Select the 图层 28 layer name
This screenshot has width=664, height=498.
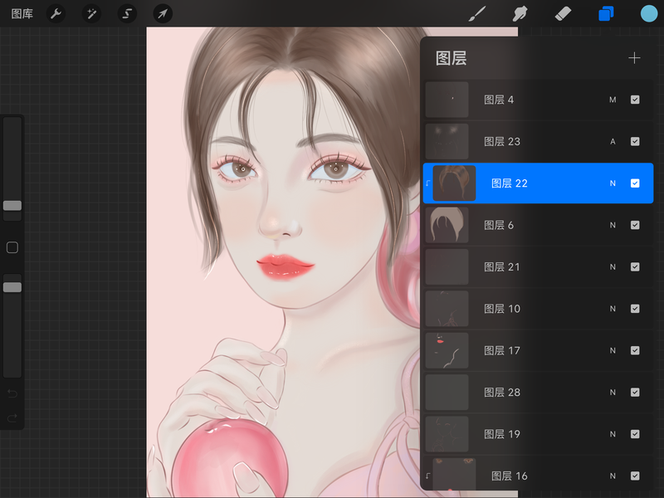[x=502, y=393]
